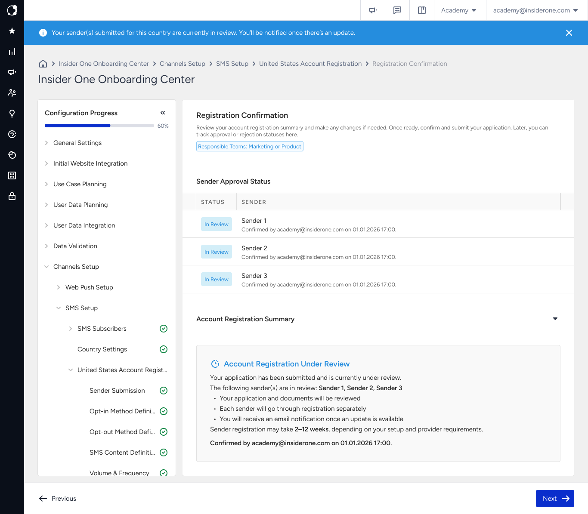This screenshot has height=514, width=588.
Task: Open SMS Subscribers tree item
Action: click(102, 329)
